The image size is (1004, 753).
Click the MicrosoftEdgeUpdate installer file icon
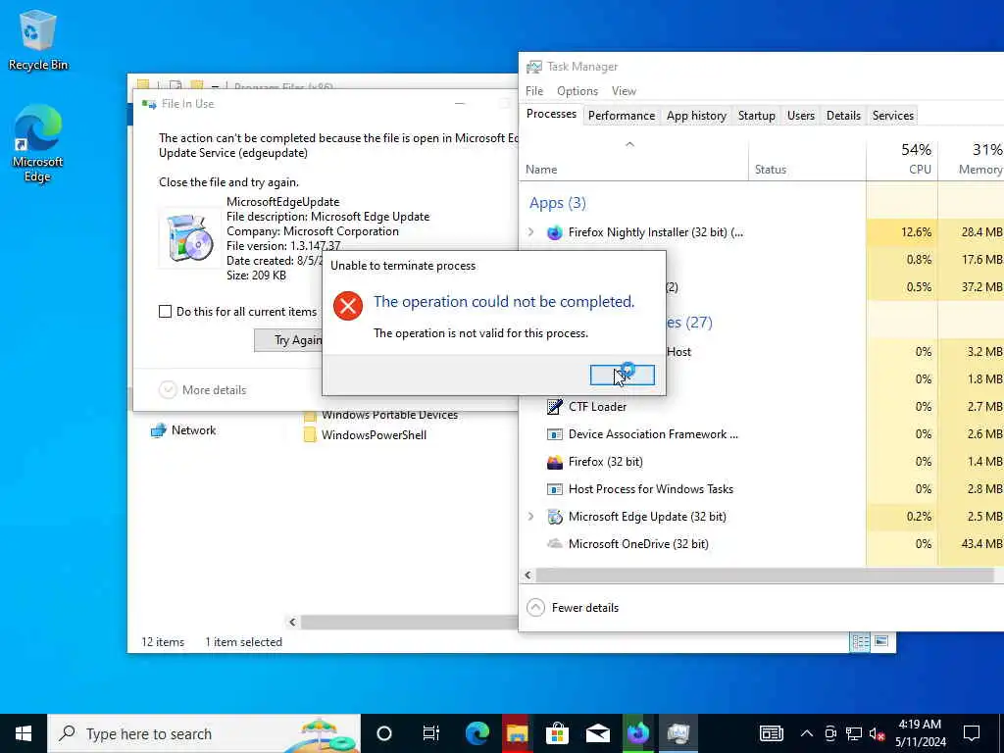coord(189,238)
